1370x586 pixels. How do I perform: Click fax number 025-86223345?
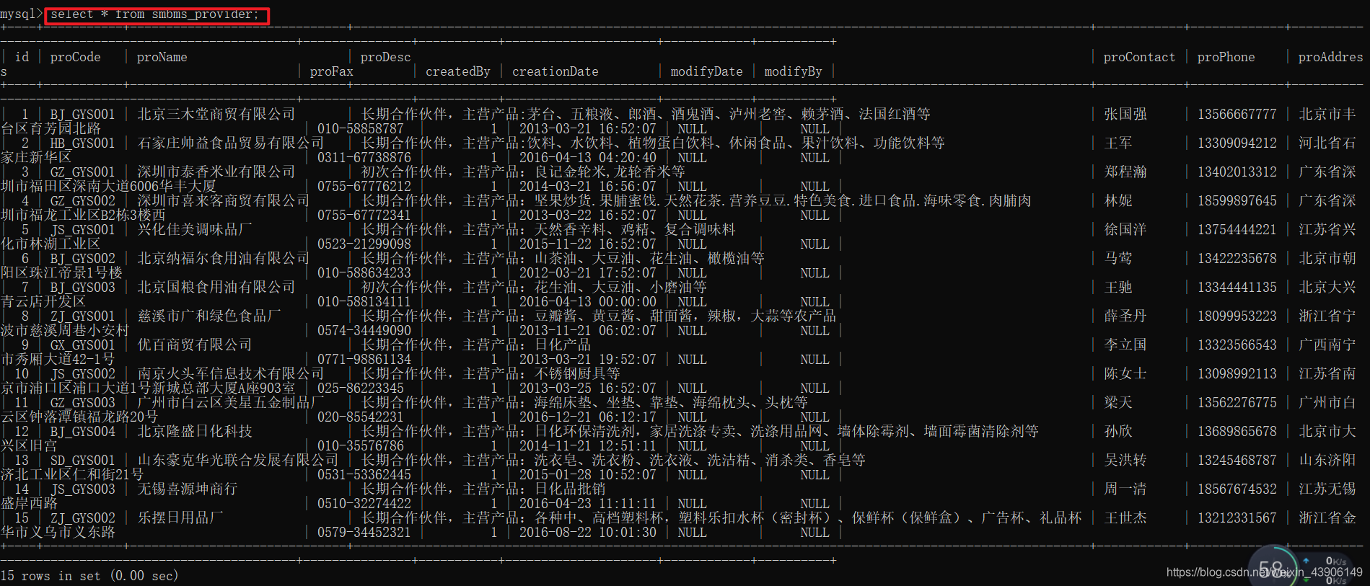click(361, 389)
